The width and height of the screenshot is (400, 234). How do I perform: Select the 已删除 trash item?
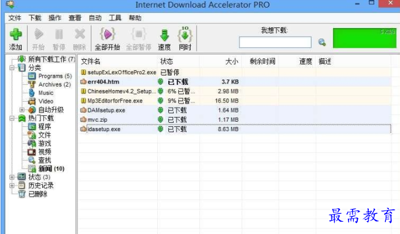[x=38, y=194]
